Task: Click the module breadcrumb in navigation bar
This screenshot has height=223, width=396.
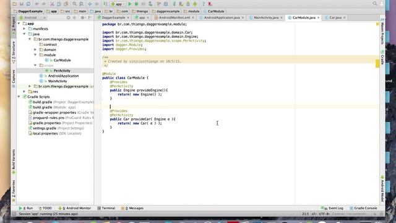Action: coord(191,11)
